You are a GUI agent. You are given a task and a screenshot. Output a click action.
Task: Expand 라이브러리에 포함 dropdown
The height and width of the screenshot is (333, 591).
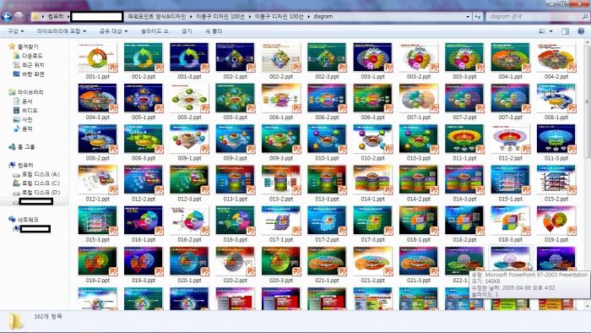click(x=62, y=31)
